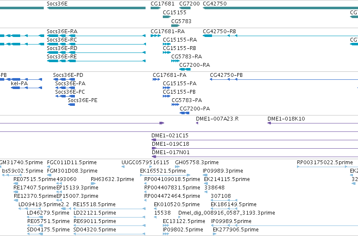
Task: Select protein CG15155-PB
Action: pos(167,96)
